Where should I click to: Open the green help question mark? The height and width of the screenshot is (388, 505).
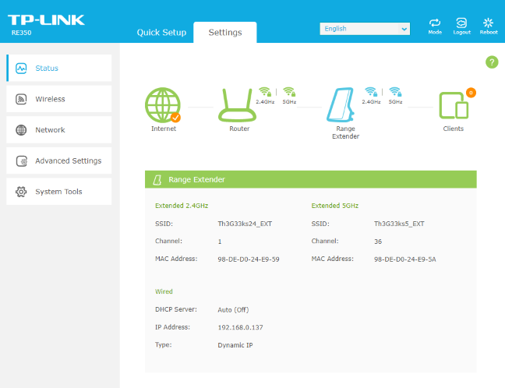click(492, 62)
